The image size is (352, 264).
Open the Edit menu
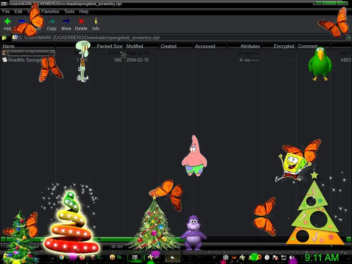[x=18, y=11]
